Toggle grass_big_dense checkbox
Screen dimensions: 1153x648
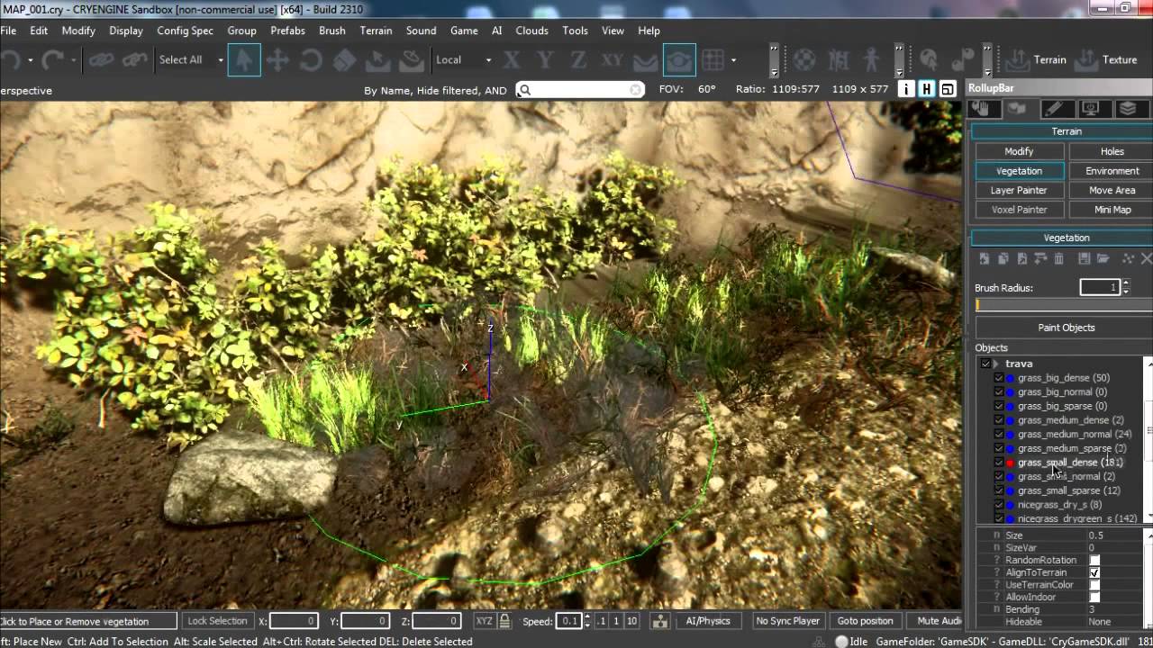coord(999,378)
